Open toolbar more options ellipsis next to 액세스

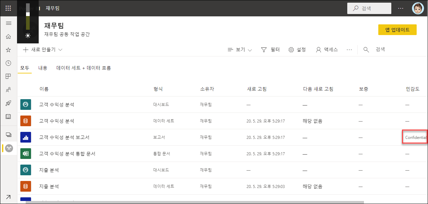coord(349,49)
